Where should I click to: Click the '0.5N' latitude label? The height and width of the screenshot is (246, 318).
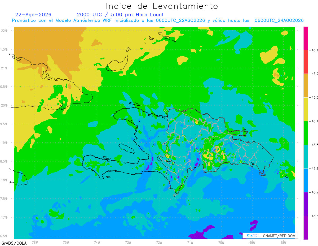(4, 87)
